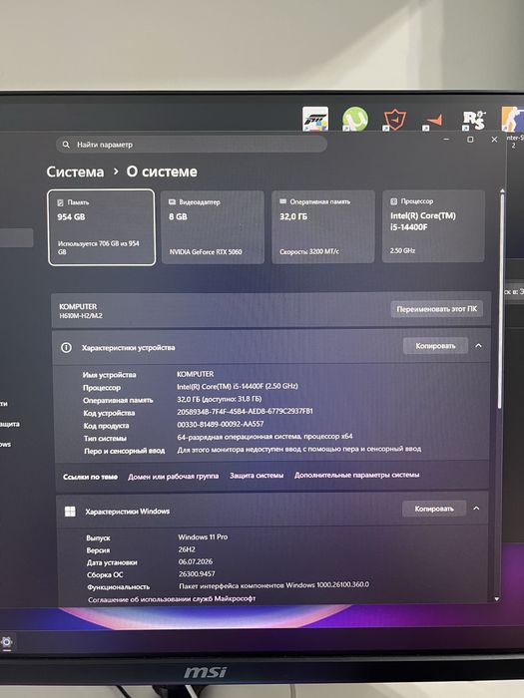Open the Оперативная память 32,0 ГБ card
The width and height of the screenshot is (524, 698).
[323, 226]
